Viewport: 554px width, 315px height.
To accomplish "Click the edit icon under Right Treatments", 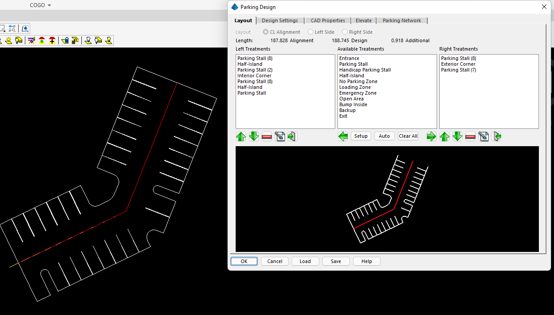I will pyautogui.click(x=484, y=136).
